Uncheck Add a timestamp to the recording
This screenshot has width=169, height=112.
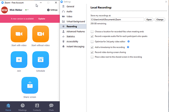click(x=92, y=47)
